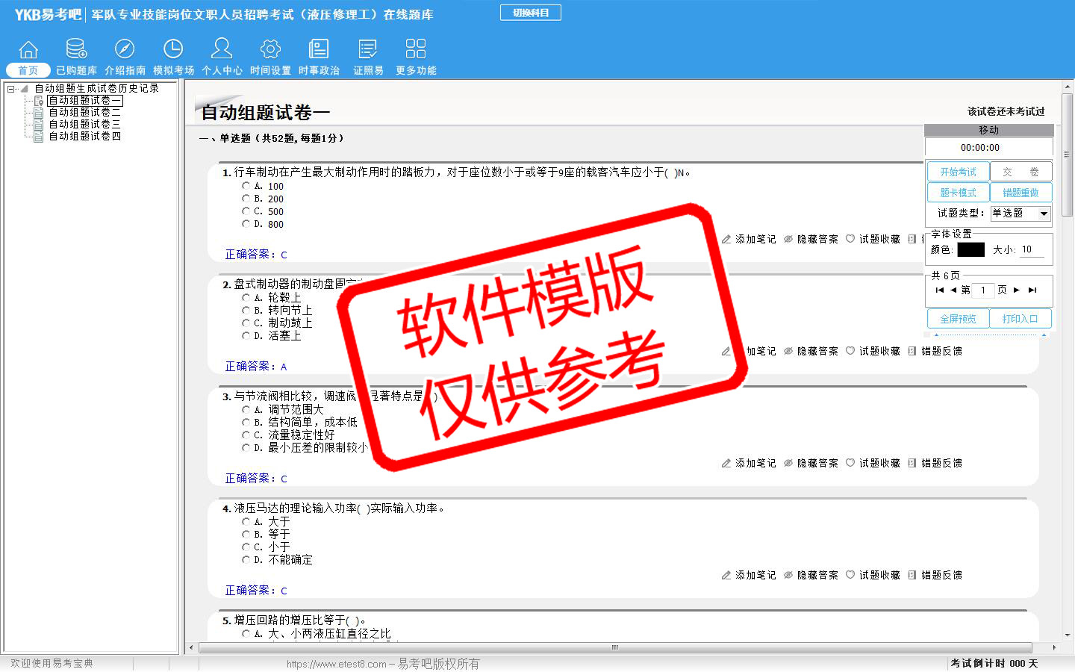Go to first page arrow icon

939,290
